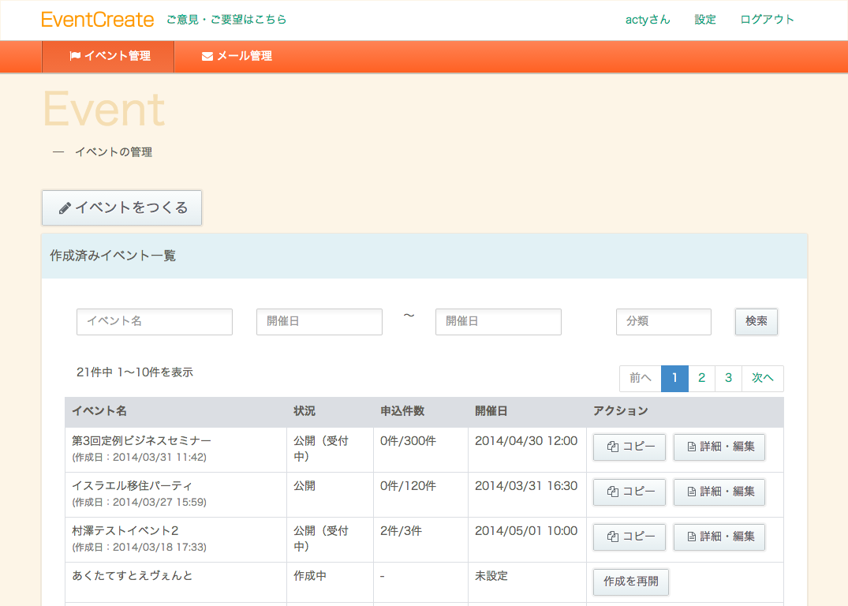Viewport: 848px width, 606px height.
Task: Open 詳細・編集 for イスラエル移住パーティ
Action: tap(719, 492)
